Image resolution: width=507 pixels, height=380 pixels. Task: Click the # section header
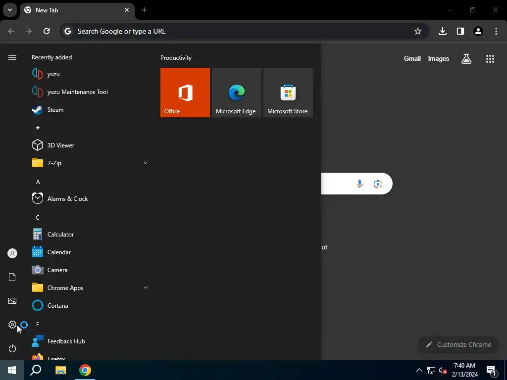[38, 128]
